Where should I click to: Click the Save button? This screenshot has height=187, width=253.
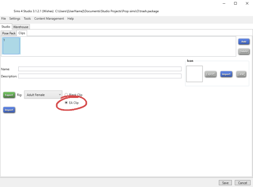click(225, 183)
